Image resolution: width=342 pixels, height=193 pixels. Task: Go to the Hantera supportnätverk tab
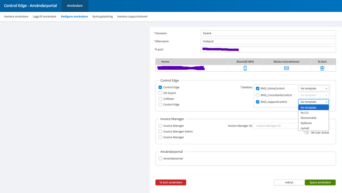tap(132, 16)
